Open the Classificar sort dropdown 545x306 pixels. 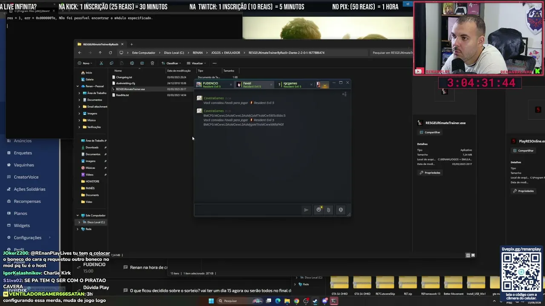pyautogui.click(x=171, y=63)
